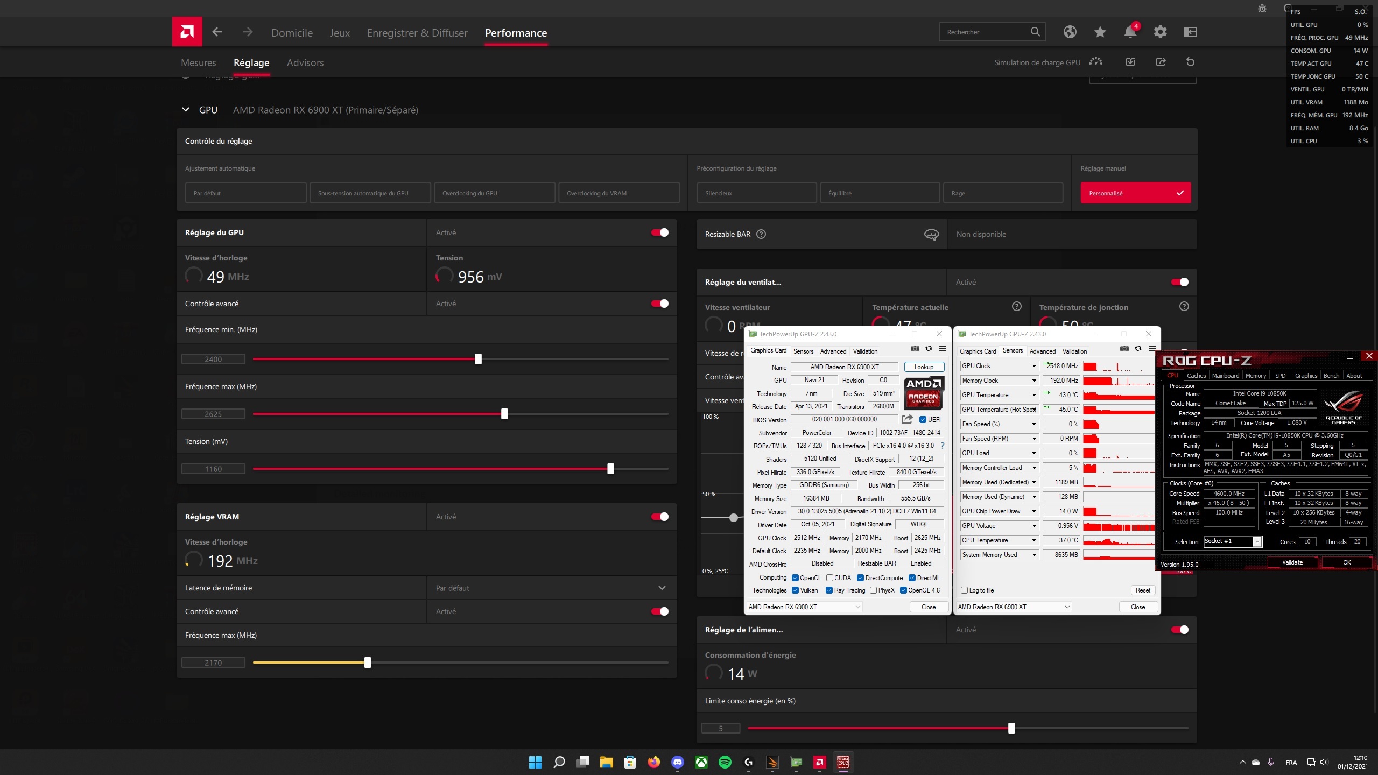Click the Fréquence max GPU slider handle

(504, 414)
